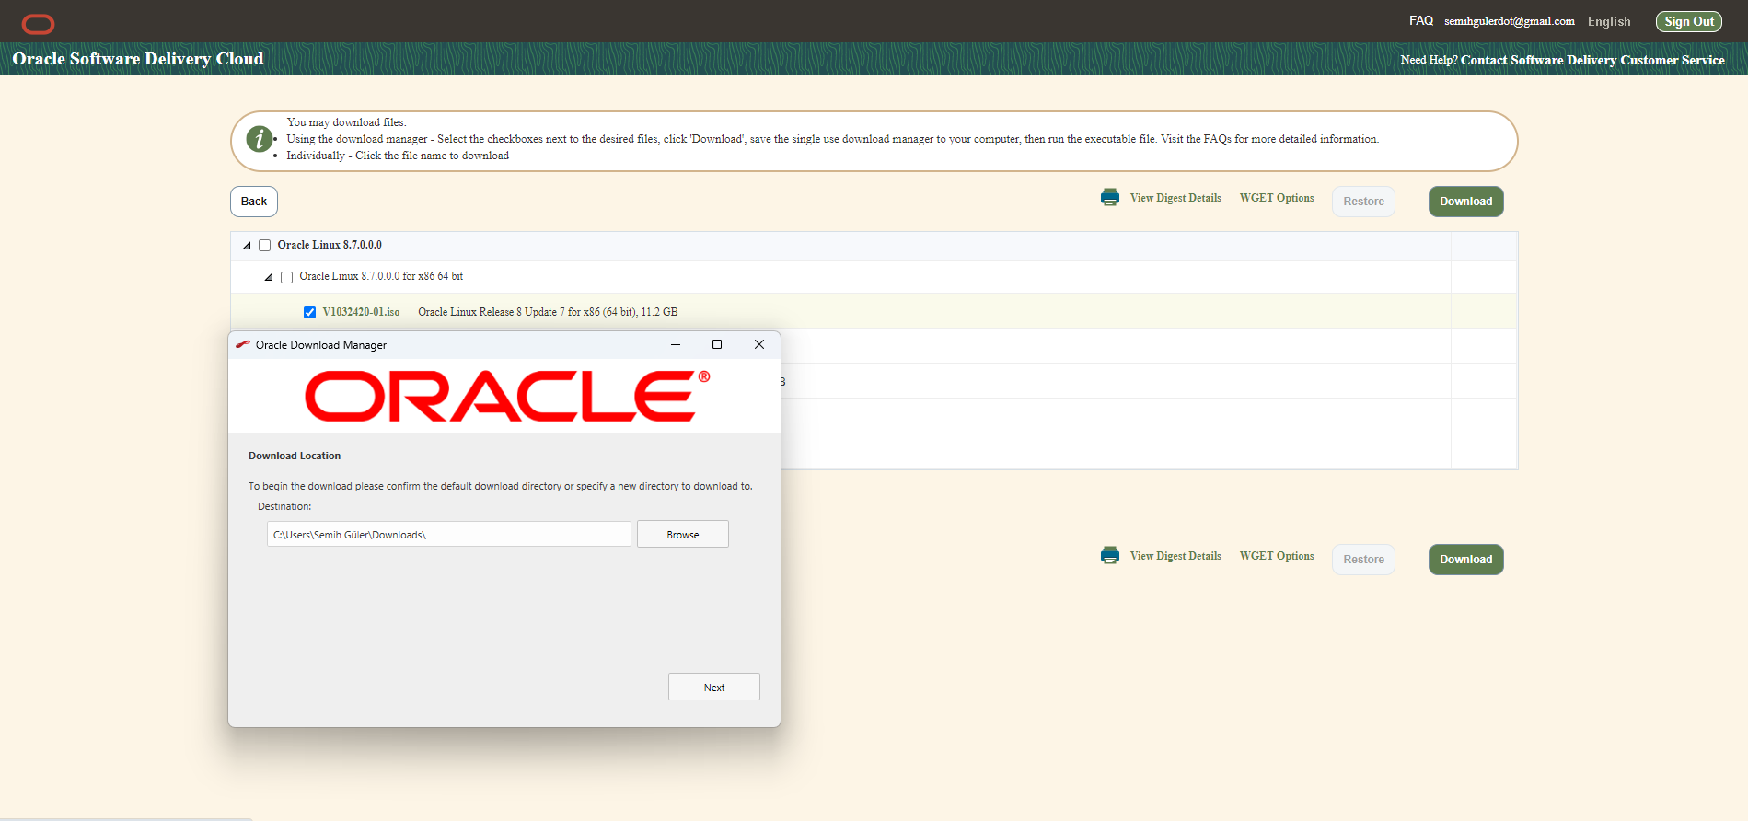Image resolution: width=1748 pixels, height=821 pixels.
Task: Open the top WGET Options link
Action: (1277, 198)
